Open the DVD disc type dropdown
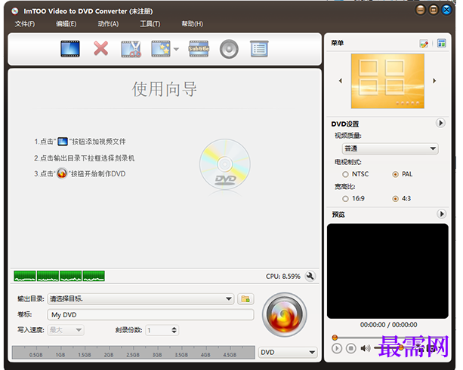Image resolution: width=463 pixels, height=370 pixels. [x=288, y=353]
